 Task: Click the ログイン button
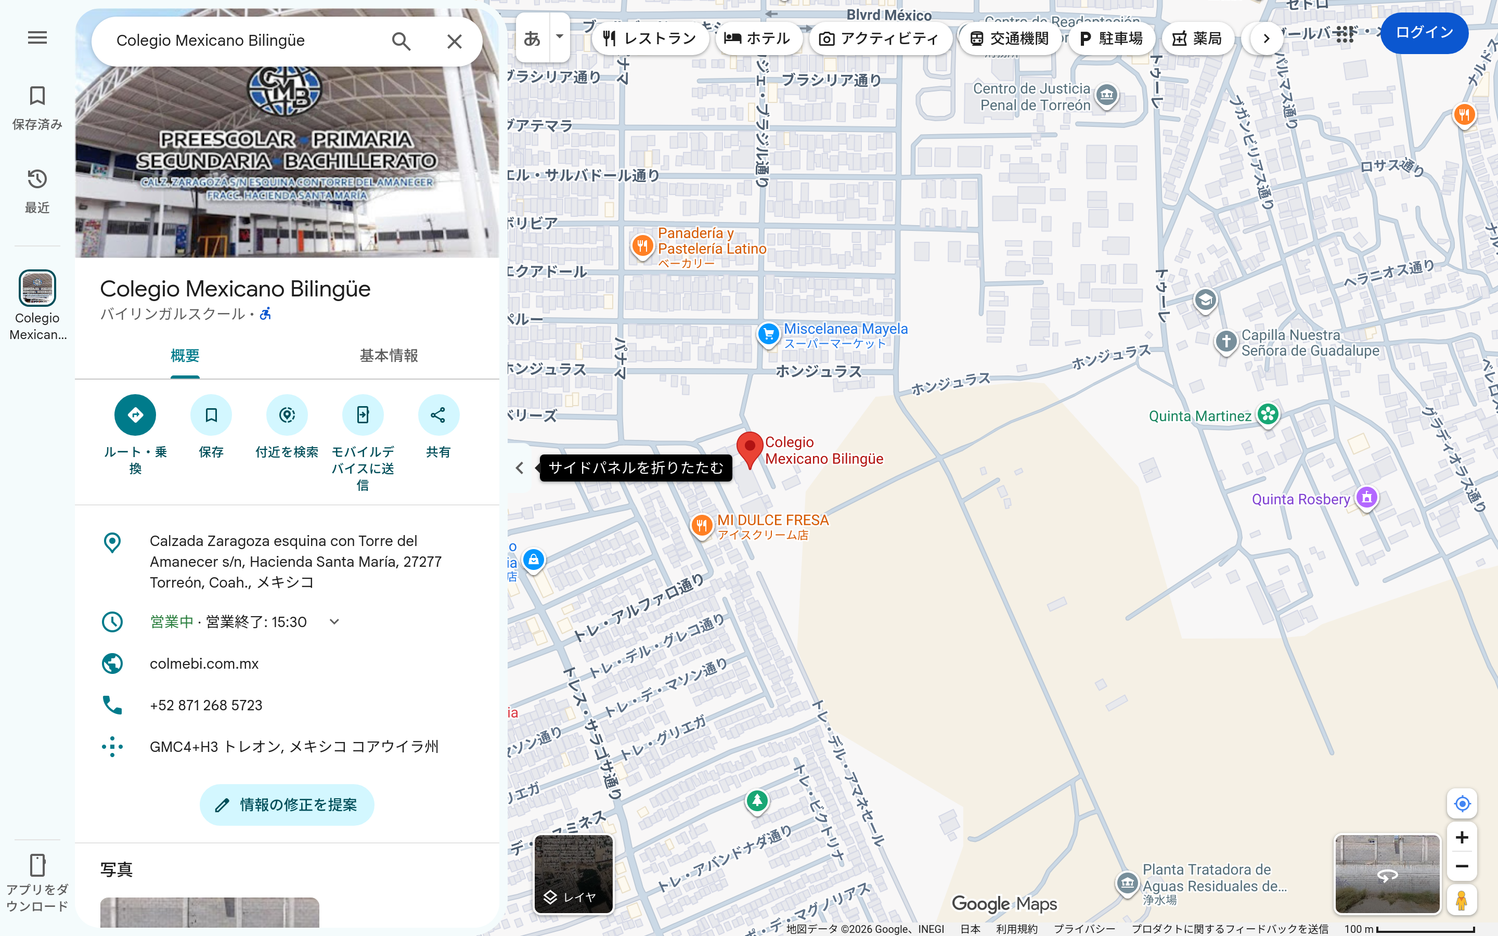pyautogui.click(x=1424, y=33)
